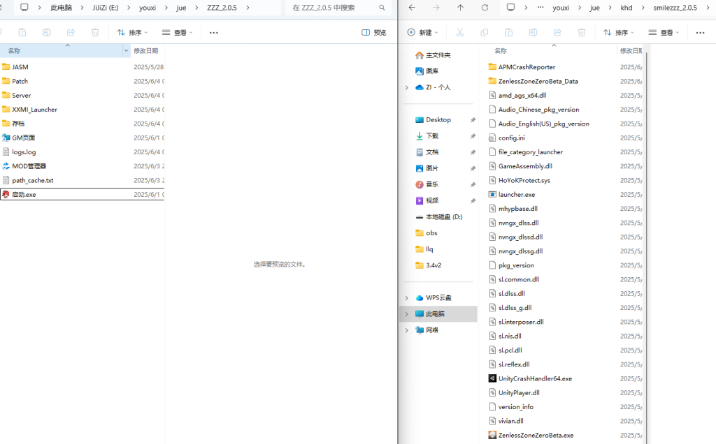716x444 pixels.
Task: Go up one folder level in the right window
Action: 459,8
